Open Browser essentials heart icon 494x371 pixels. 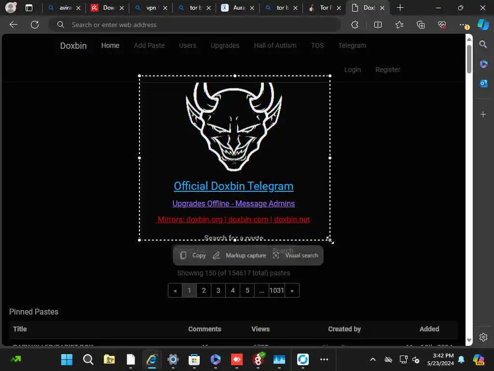pyautogui.click(x=442, y=25)
